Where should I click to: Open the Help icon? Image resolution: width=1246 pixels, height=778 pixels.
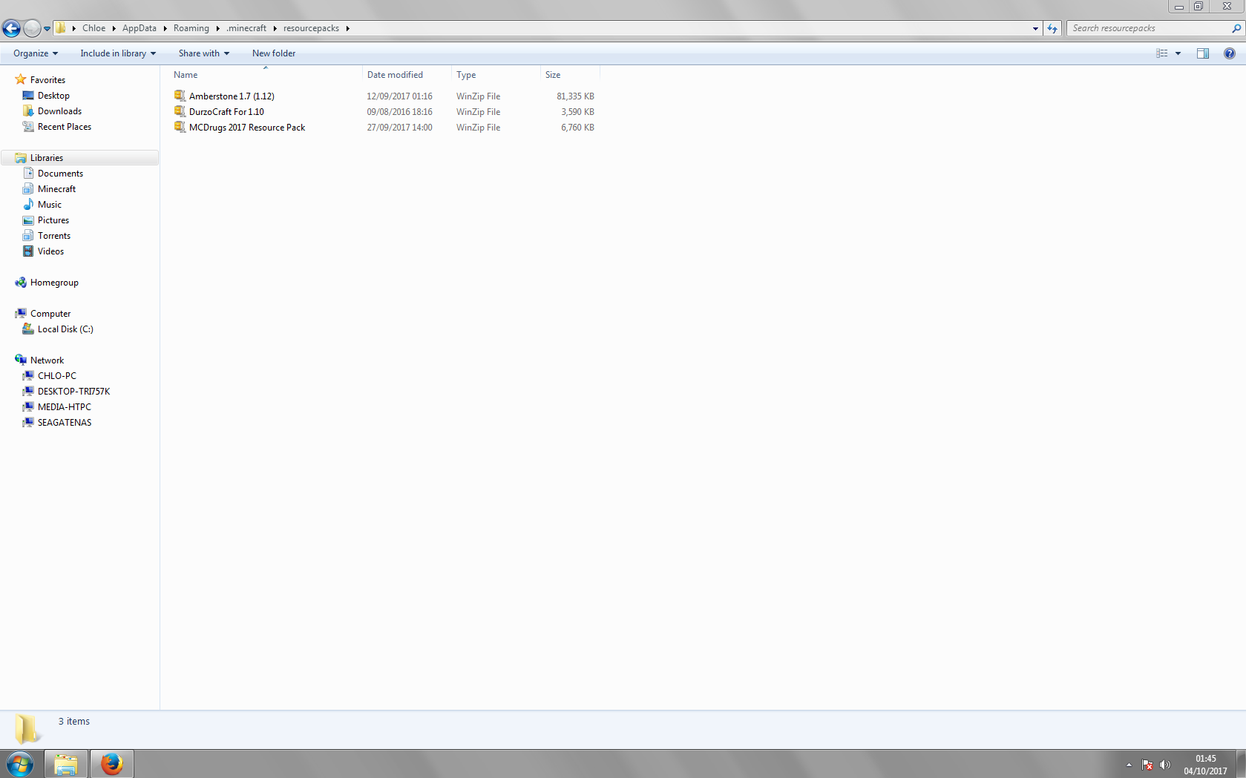[x=1230, y=53]
